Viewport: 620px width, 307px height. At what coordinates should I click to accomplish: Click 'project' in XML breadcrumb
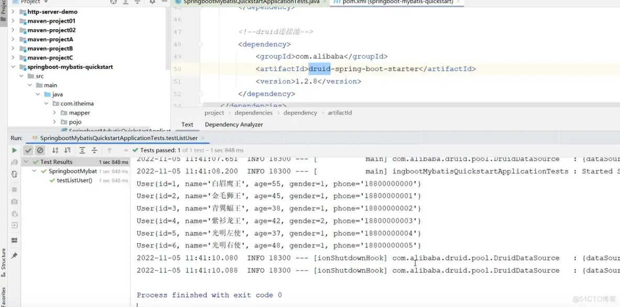point(214,112)
